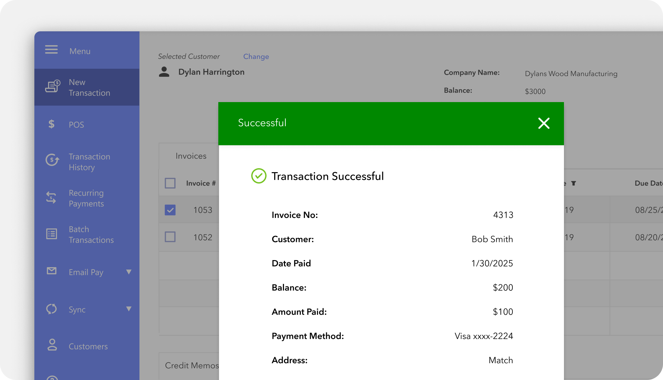Check the invoice 1052 checkbox
663x380 pixels.
pyautogui.click(x=170, y=237)
